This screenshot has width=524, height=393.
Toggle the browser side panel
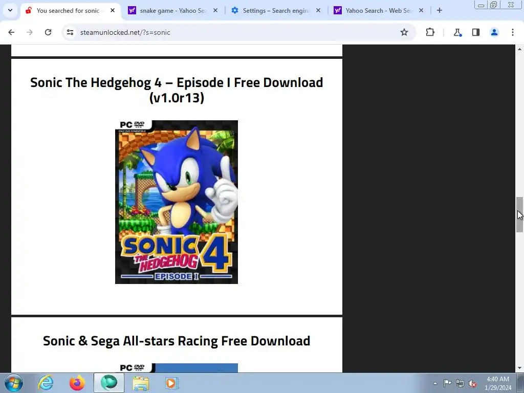(476, 32)
